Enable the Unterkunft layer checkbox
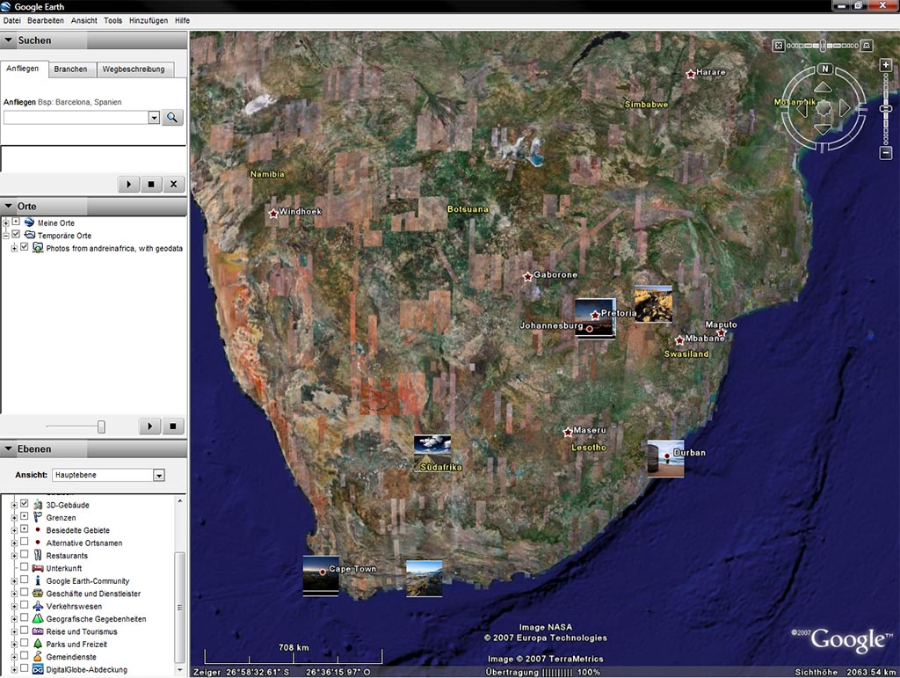 coord(24,566)
